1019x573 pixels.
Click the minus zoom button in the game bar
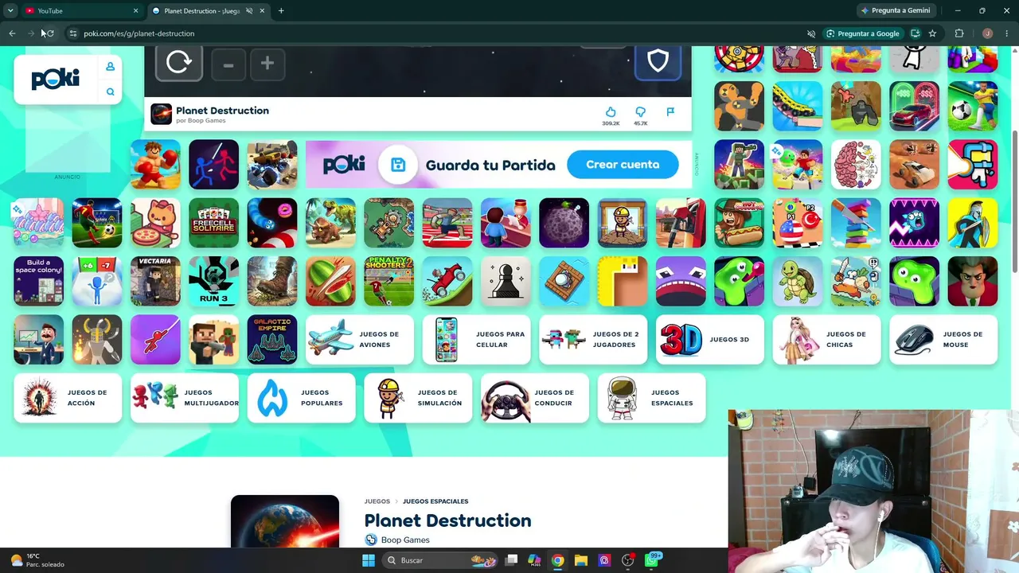(228, 64)
